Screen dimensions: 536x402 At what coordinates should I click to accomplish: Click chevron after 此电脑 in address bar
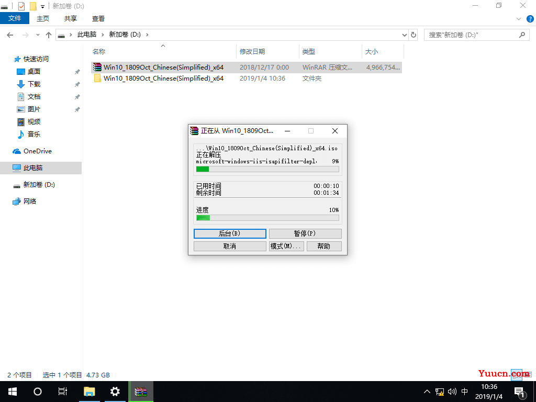[103, 35]
